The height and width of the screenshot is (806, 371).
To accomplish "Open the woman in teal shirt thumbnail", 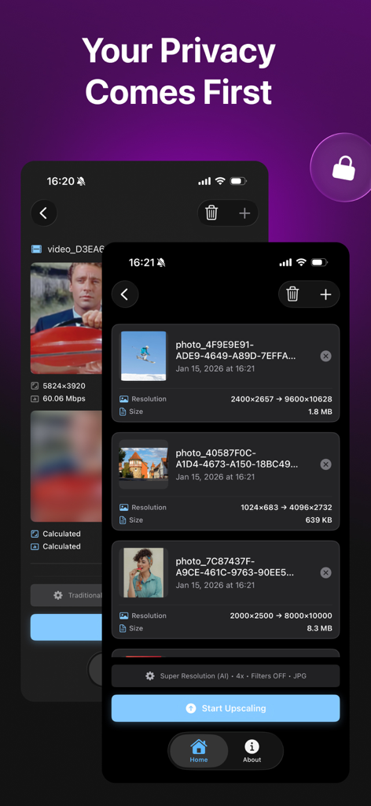I will [x=144, y=573].
